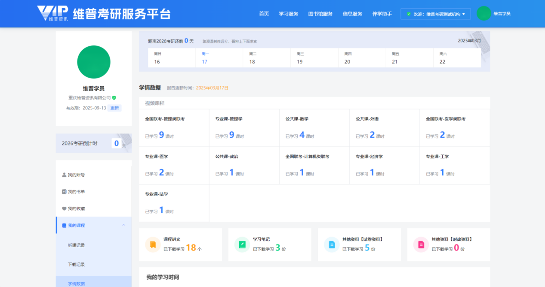This screenshot has height=287, width=545.
Task: Click the top-right 维普学员 user avatar
Action: [483, 14]
